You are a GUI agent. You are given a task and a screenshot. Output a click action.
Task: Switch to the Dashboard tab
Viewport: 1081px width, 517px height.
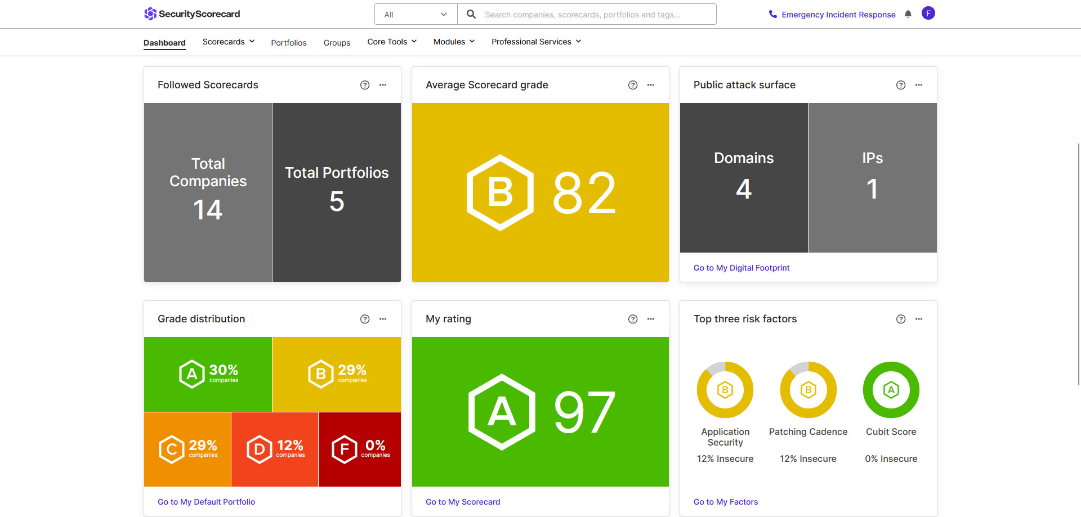pos(164,43)
